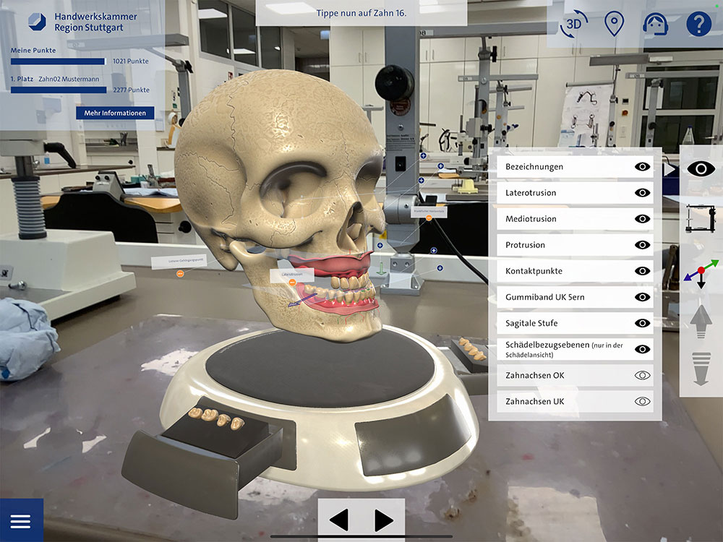Collapse the visibility panel via the large eye
The image size is (723, 542).
pyautogui.click(x=701, y=168)
